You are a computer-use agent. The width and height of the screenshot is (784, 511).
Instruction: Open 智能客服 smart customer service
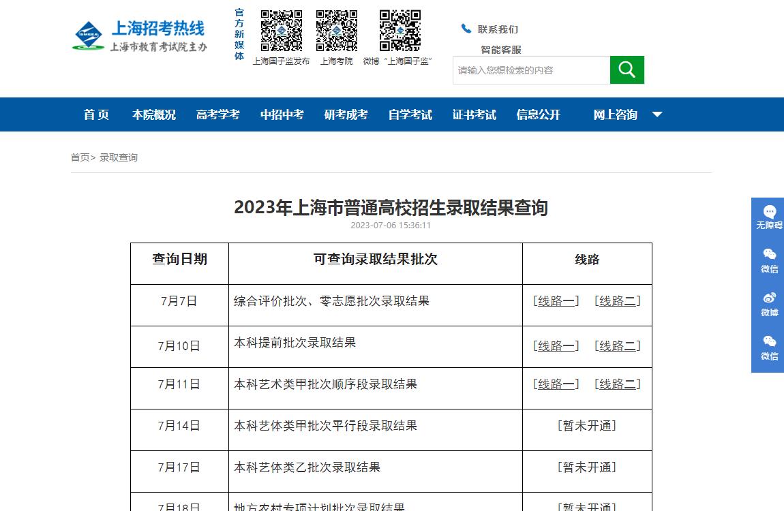click(x=501, y=50)
